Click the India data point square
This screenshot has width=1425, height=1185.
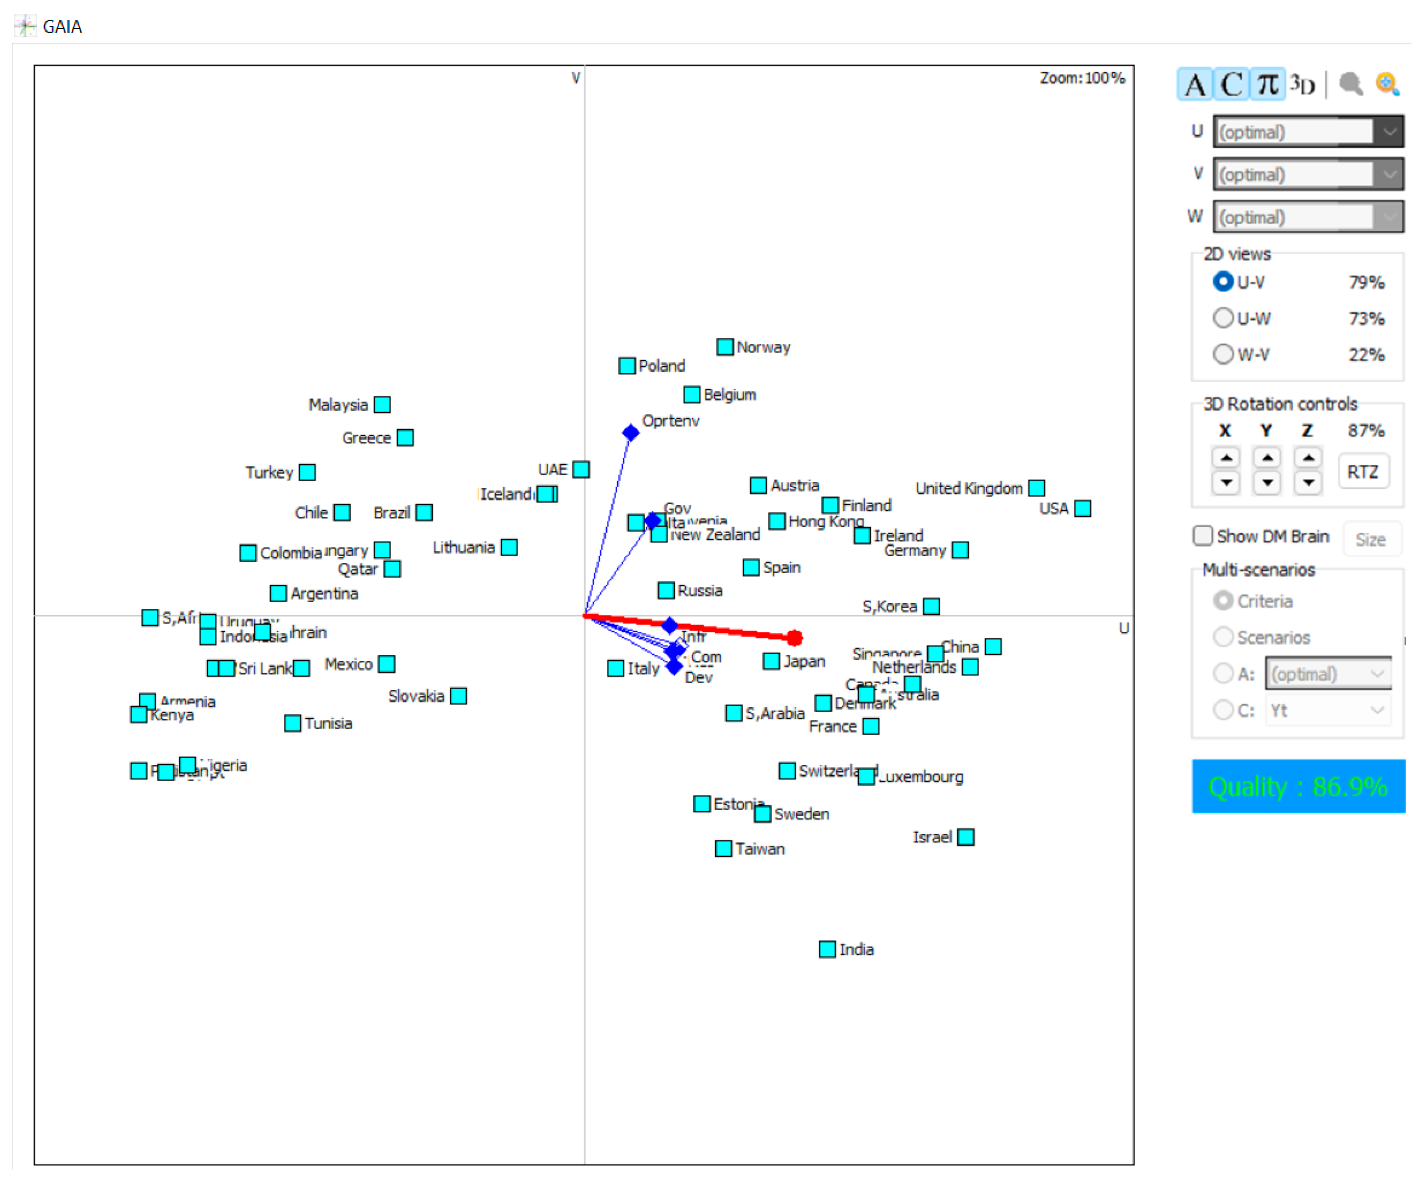pyautogui.click(x=827, y=949)
